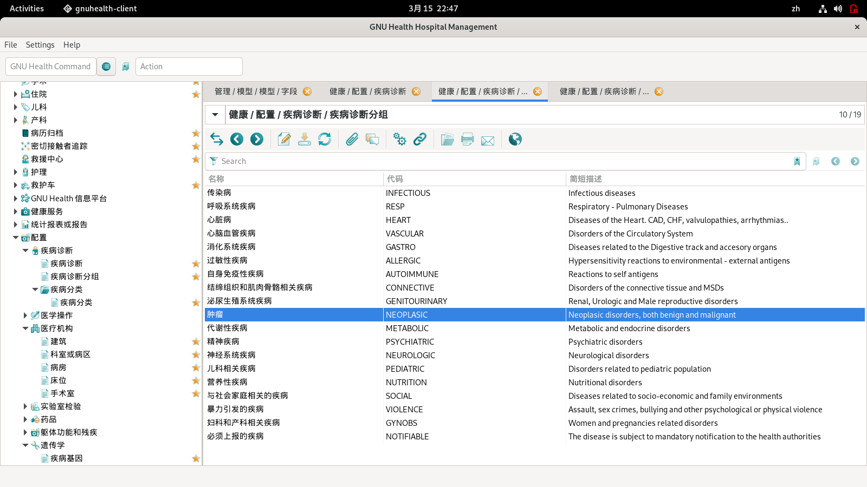The width and height of the screenshot is (867, 487).
Task: Toggle the star beside 科室或病区
Action: tap(196, 354)
